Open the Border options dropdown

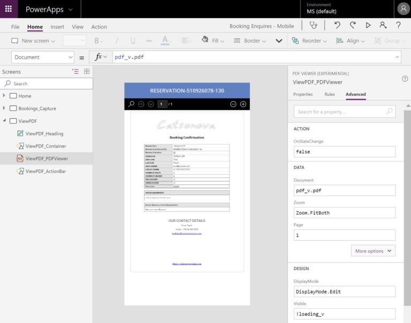click(249, 41)
